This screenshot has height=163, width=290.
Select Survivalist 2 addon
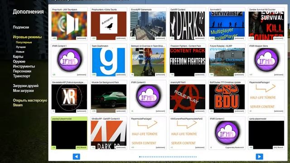[227, 24]
